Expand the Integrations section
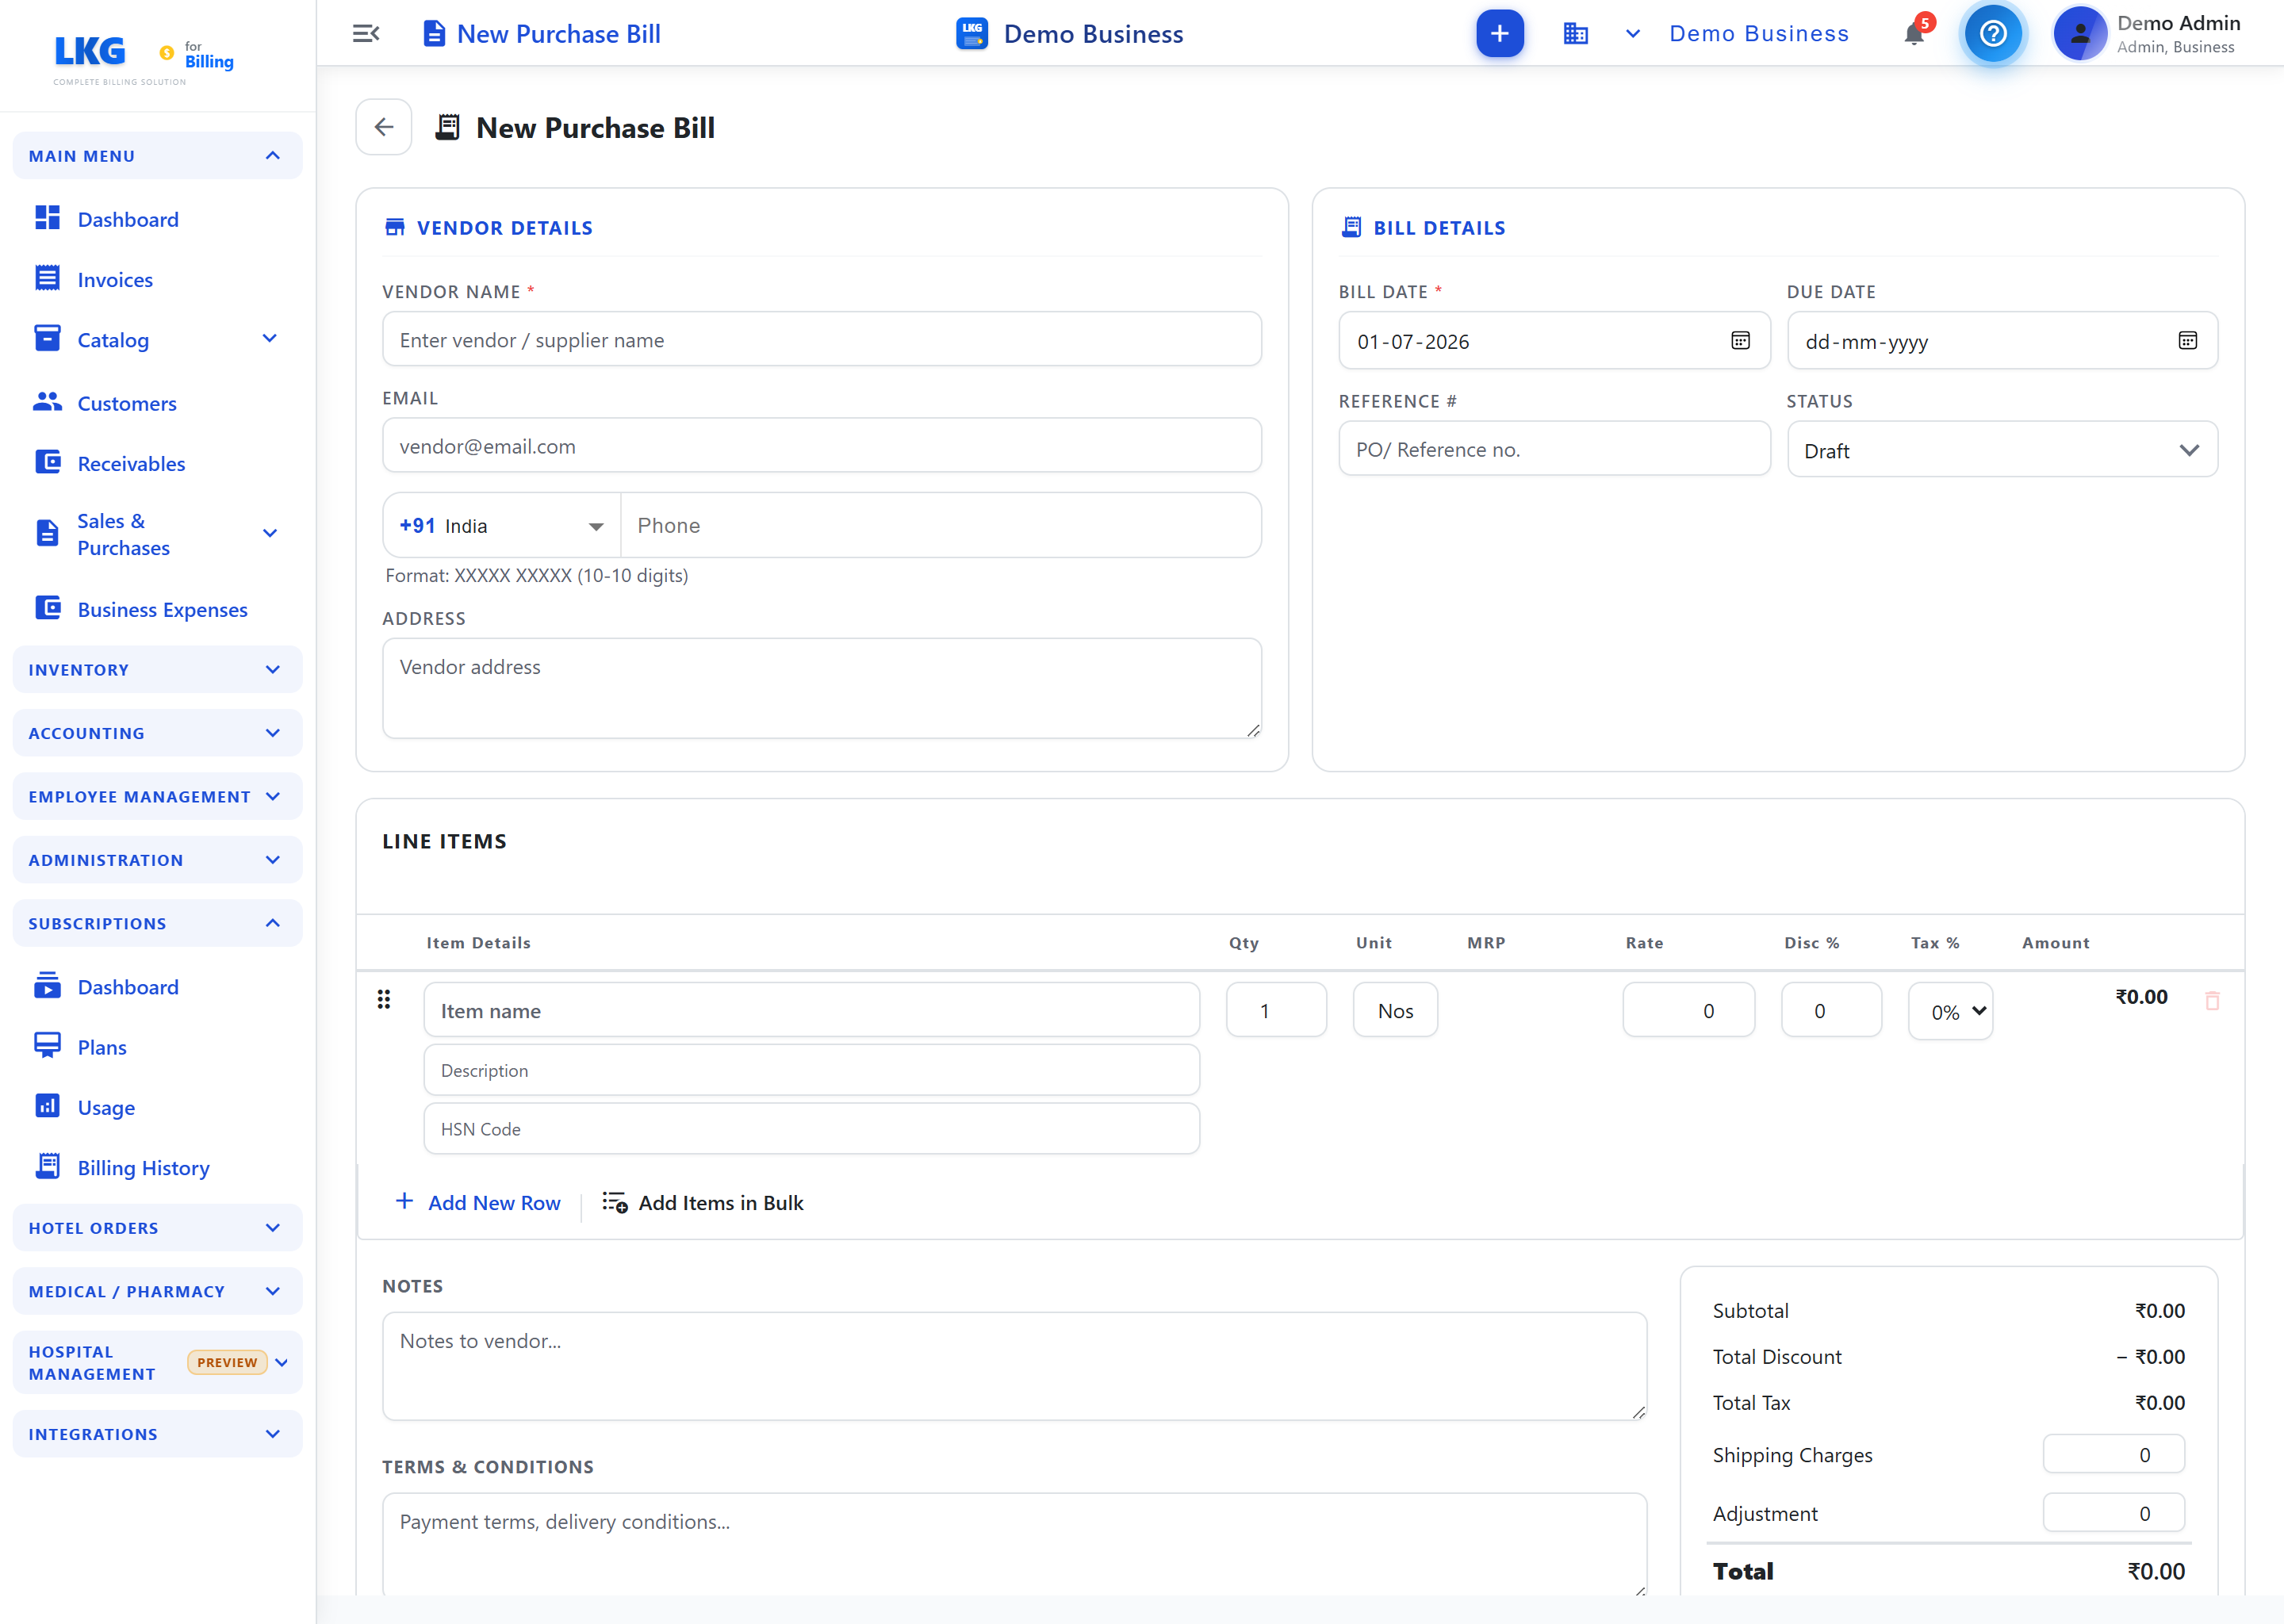Viewport: 2284px width, 1624px height. coord(157,1434)
